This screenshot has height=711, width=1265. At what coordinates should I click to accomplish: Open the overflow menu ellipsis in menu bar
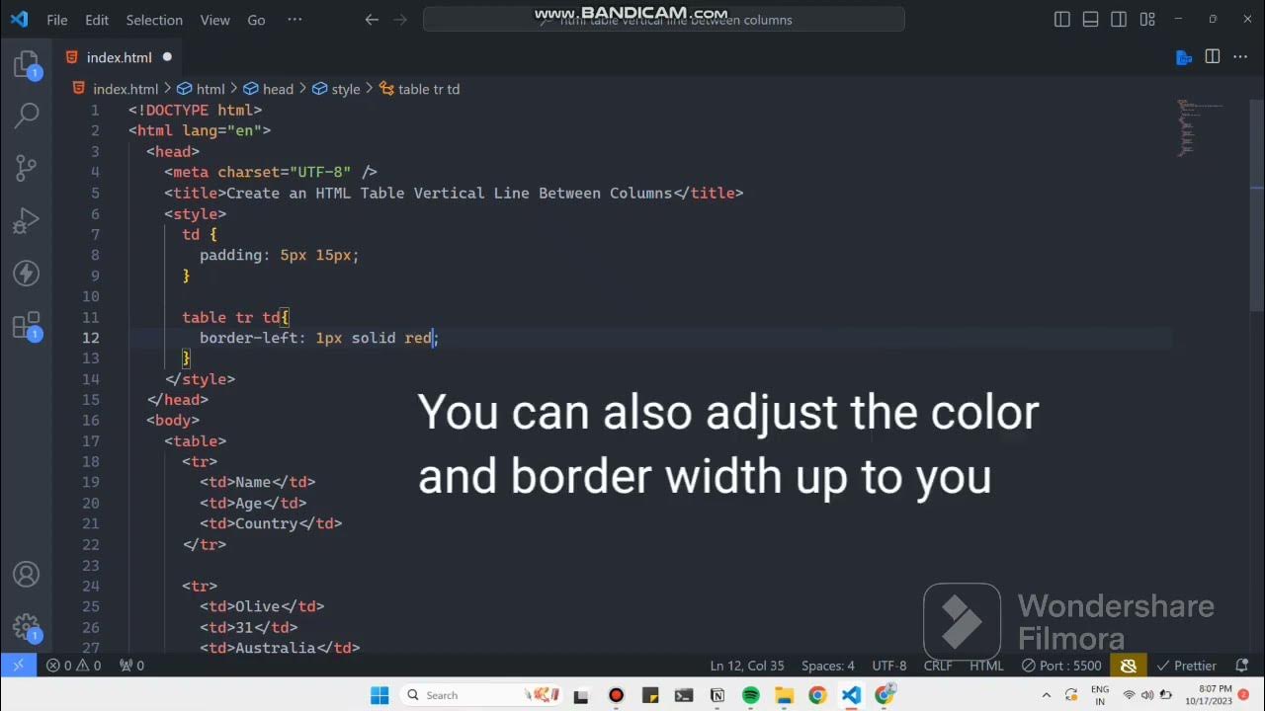click(x=295, y=19)
